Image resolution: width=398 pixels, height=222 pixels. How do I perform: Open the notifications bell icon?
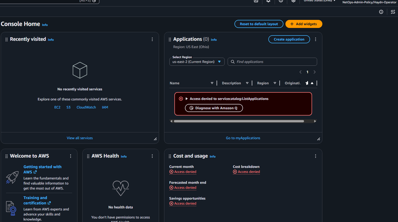point(268,1)
